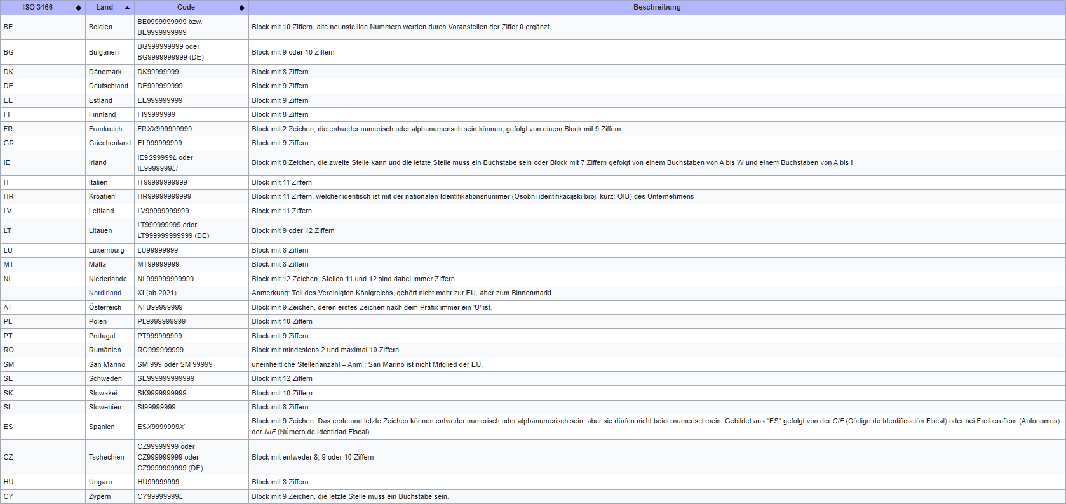Select the 'Italien' cell
Image resolution: width=1066 pixels, height=504 pixels.
coord(110,182)
